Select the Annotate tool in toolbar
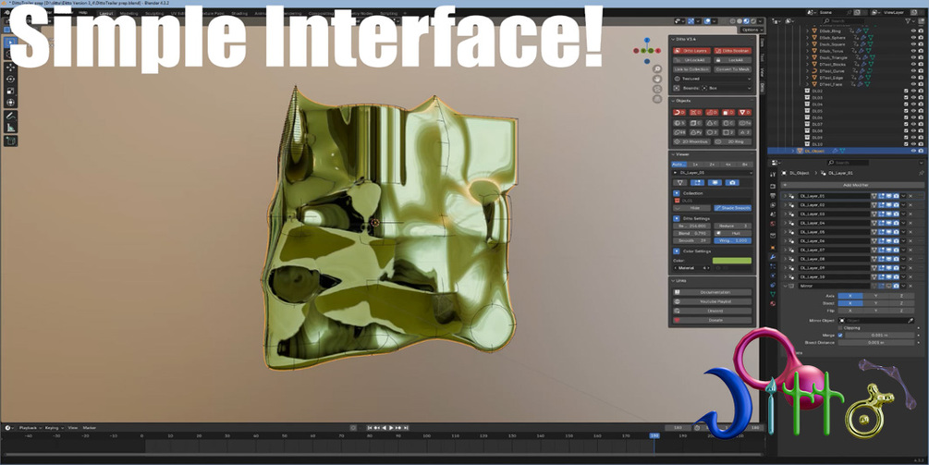Screen dimensions: 929x465 11,116
